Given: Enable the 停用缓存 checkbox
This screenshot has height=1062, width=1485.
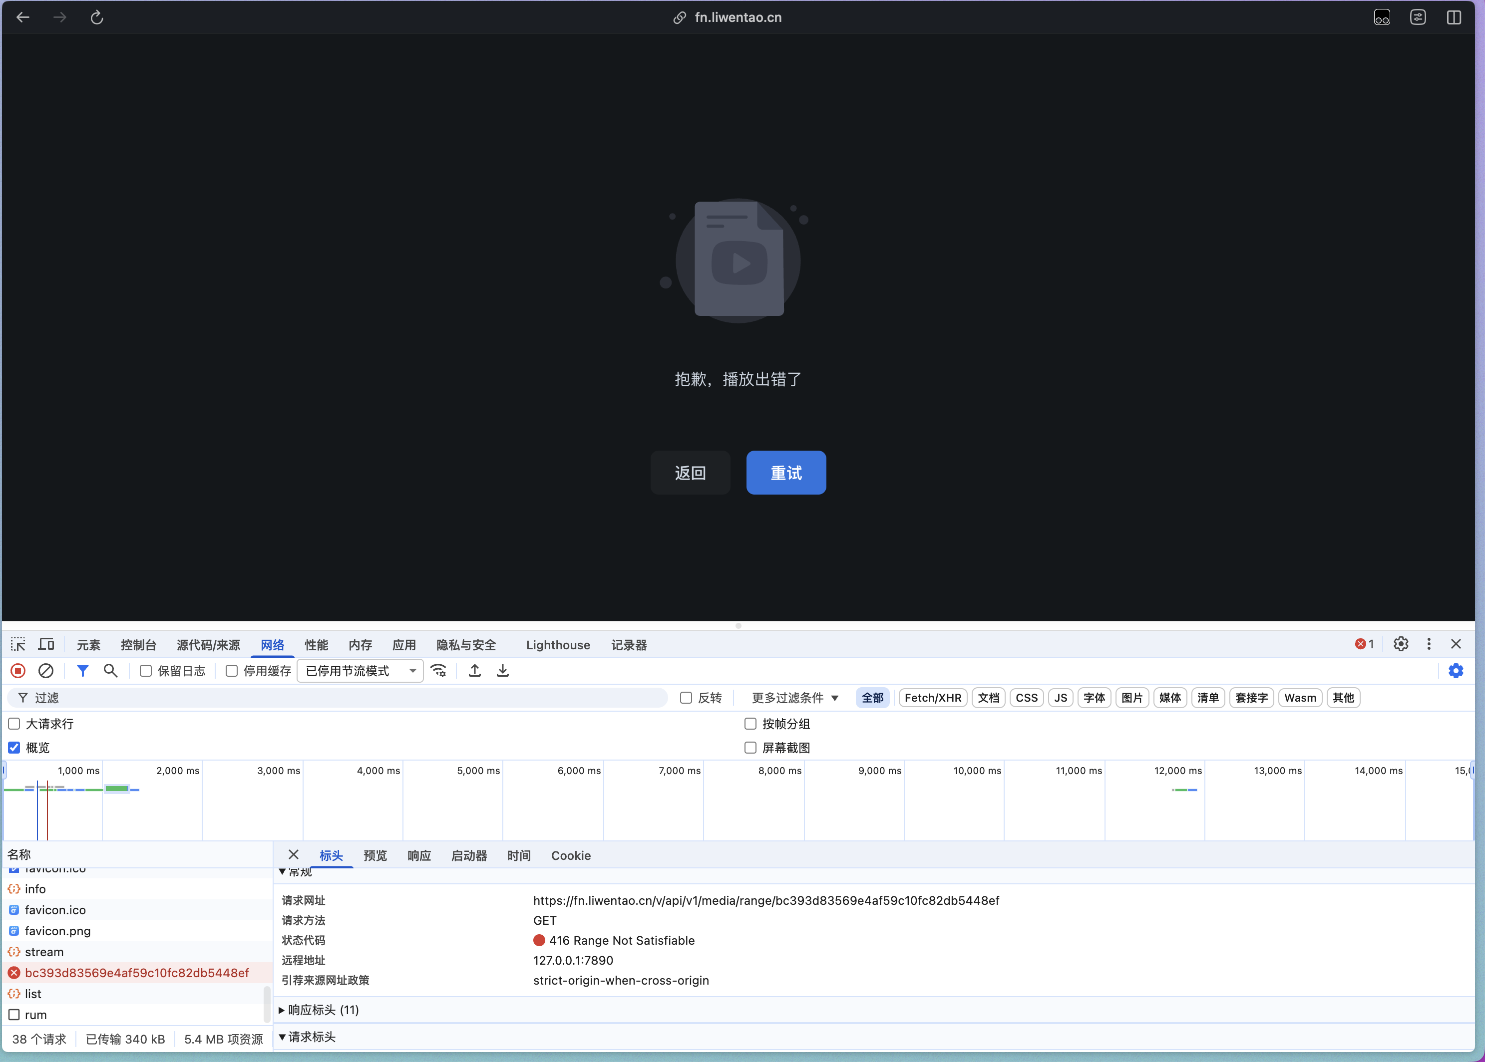Looking at the screenshot, I should tap(232, 671).
